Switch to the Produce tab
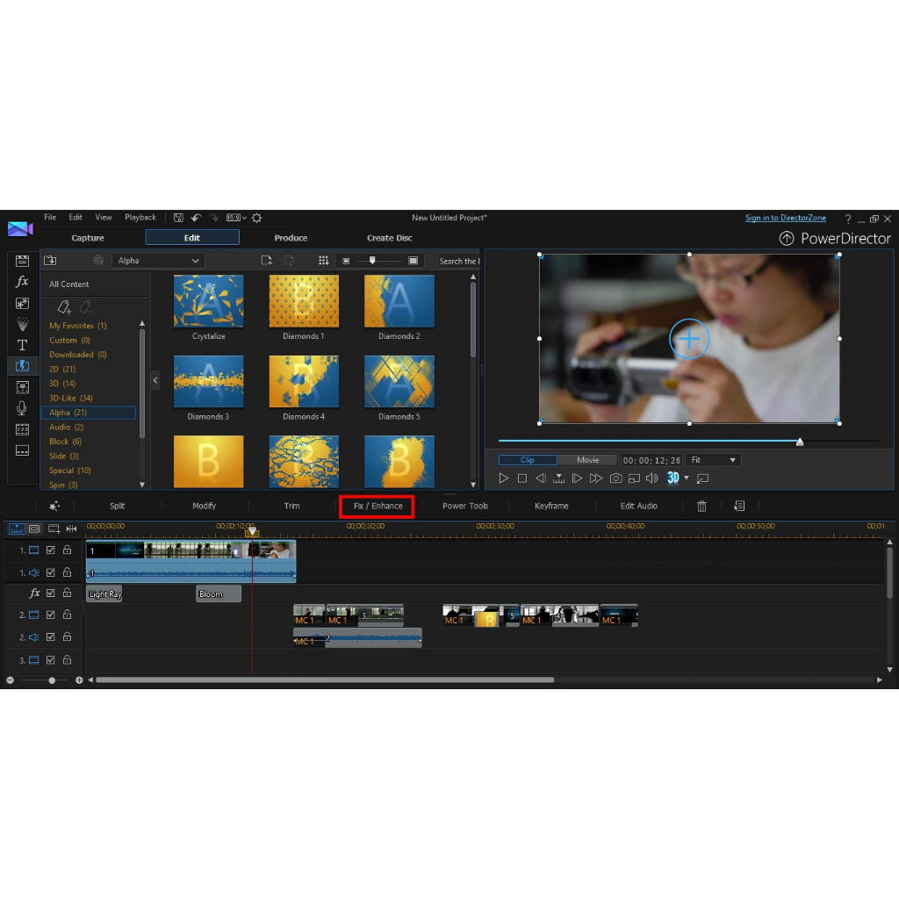The height and width of the screenshot is (899, 899). tap(291, 238)
